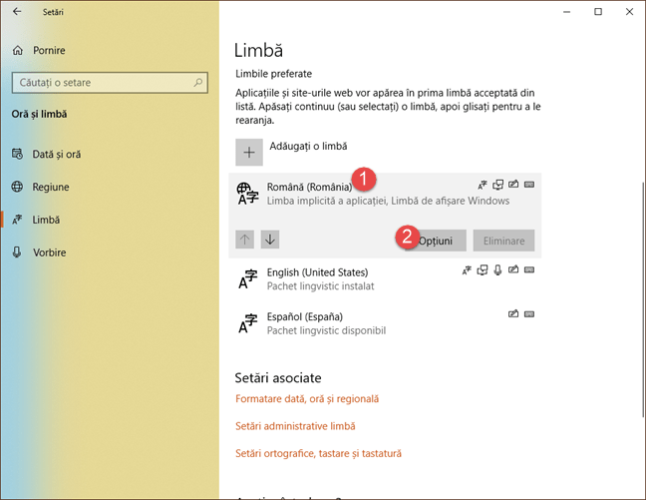The height and width of the screenshot is (500, 646).
Task: Open Opțiuni for Română
Action: [435, 241]
